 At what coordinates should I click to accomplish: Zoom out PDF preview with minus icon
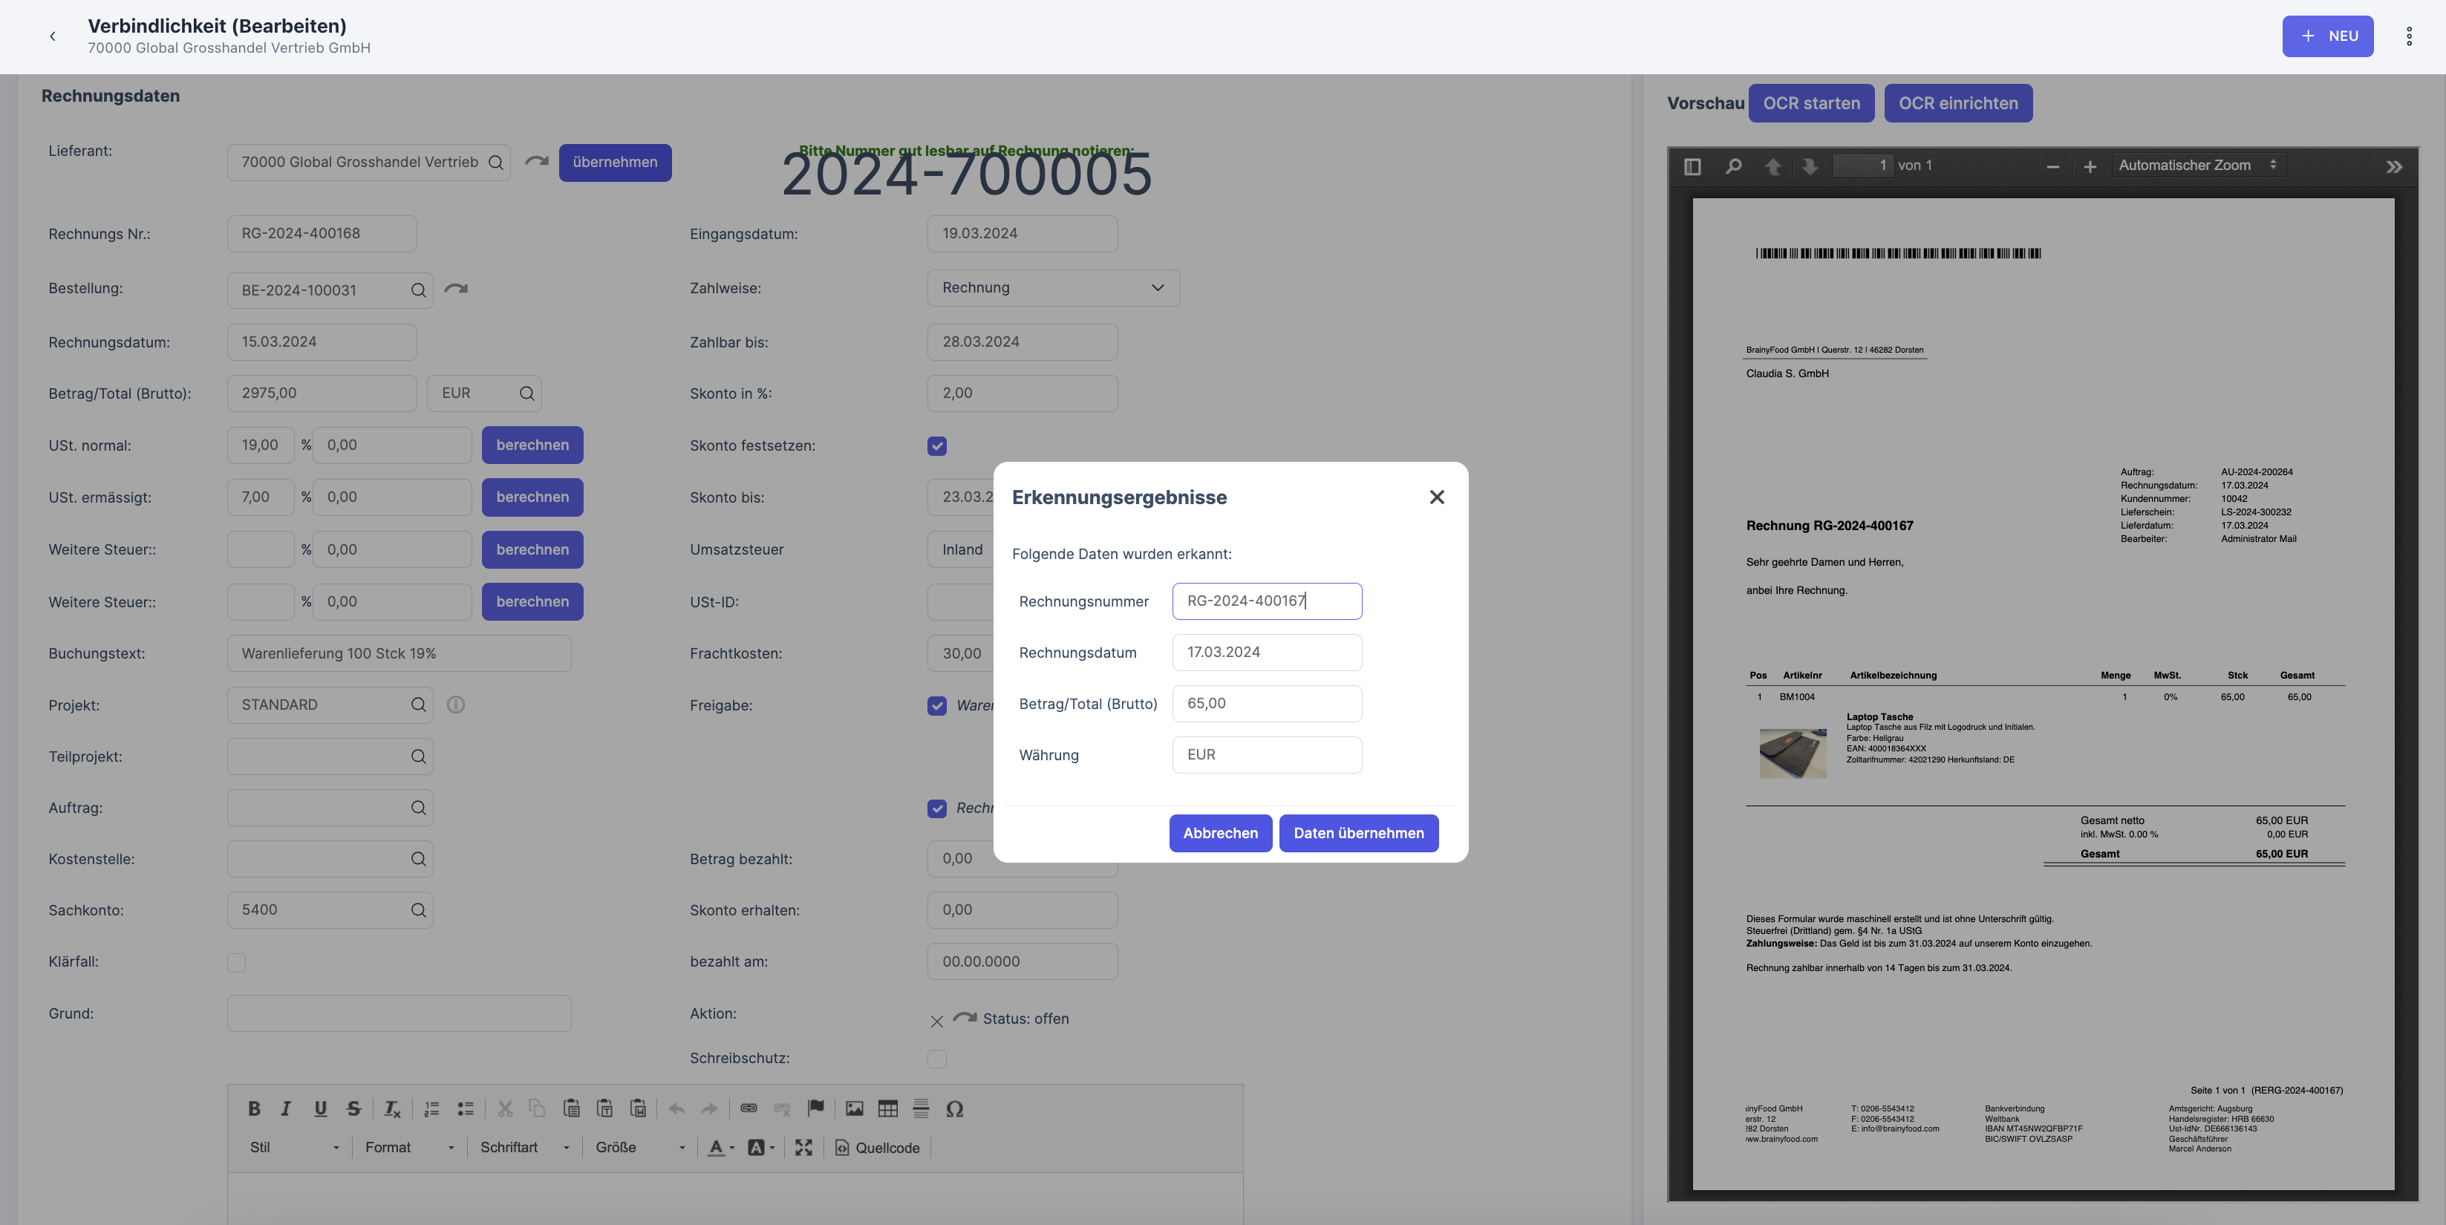(2052, 167)
